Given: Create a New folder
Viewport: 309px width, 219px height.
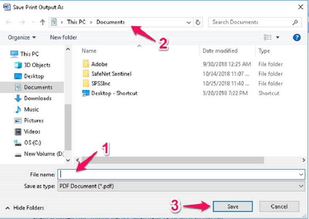Looking at the screenshot, I should pos(63,37).
